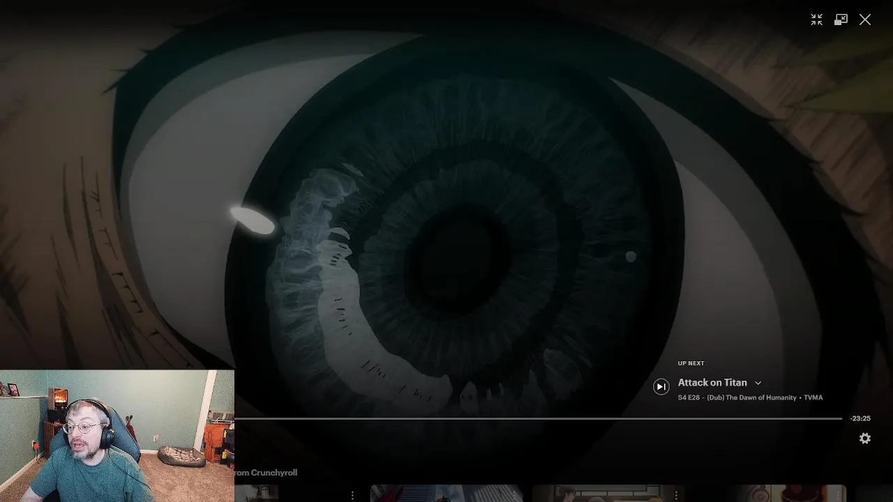This screenshot has height=502, width=893.
Task: Expand chevron next to Attack on Titan
Action: click(x=758, y=383)
